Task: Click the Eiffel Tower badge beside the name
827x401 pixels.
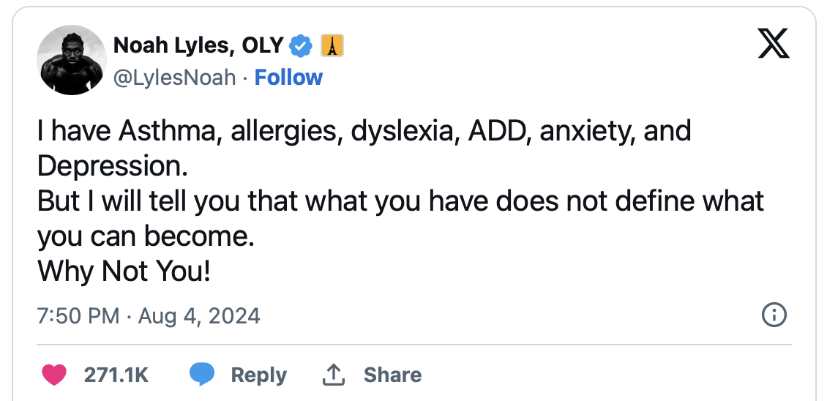Action: (x=331, y=45)
